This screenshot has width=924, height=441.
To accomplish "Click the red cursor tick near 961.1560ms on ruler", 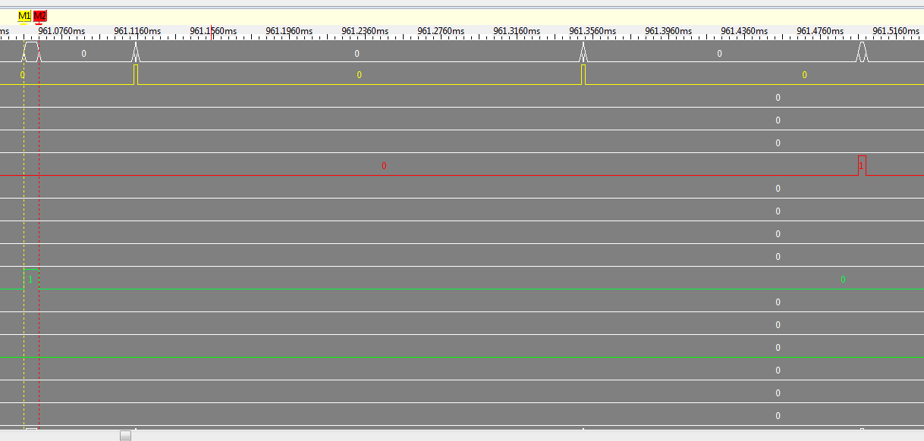I will click(x=211, y=31).
